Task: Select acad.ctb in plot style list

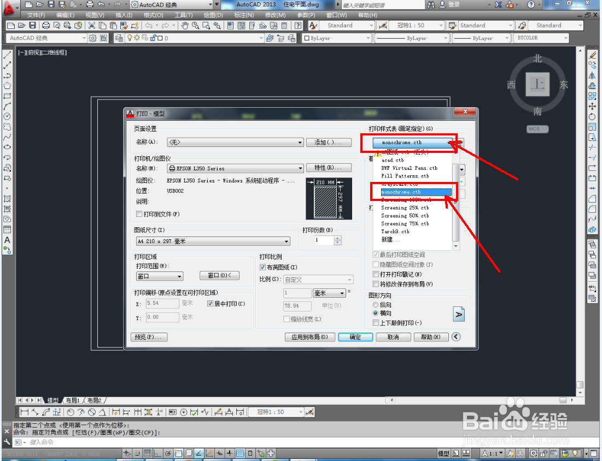Action: pos(393,161)
